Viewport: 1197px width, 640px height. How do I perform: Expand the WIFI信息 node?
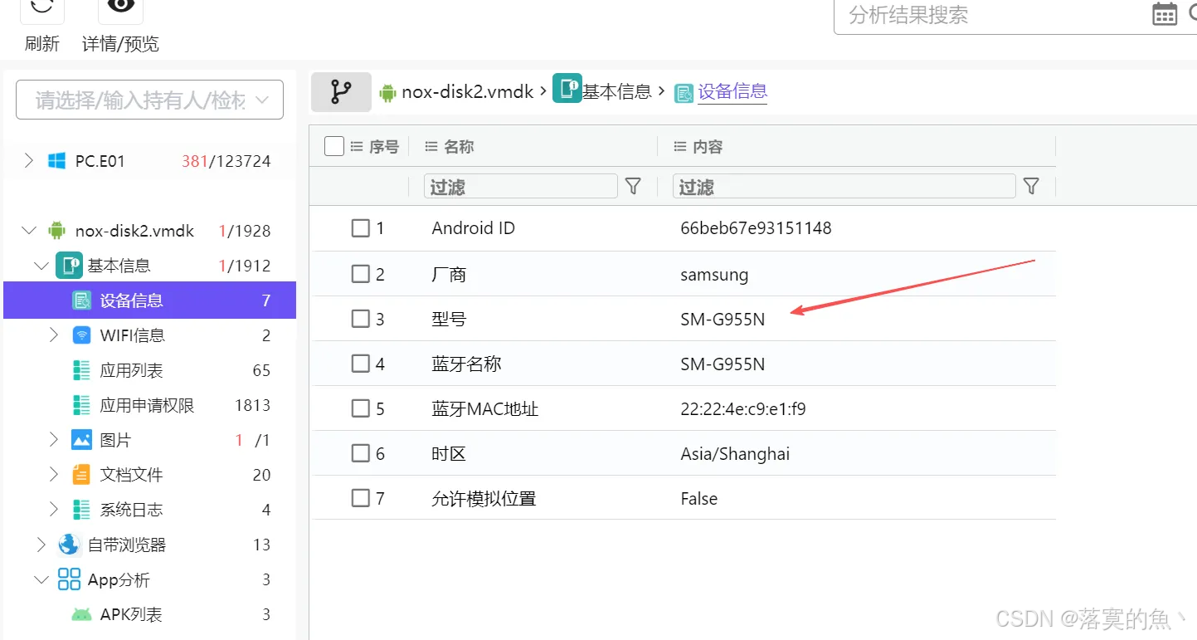[54, 335]
